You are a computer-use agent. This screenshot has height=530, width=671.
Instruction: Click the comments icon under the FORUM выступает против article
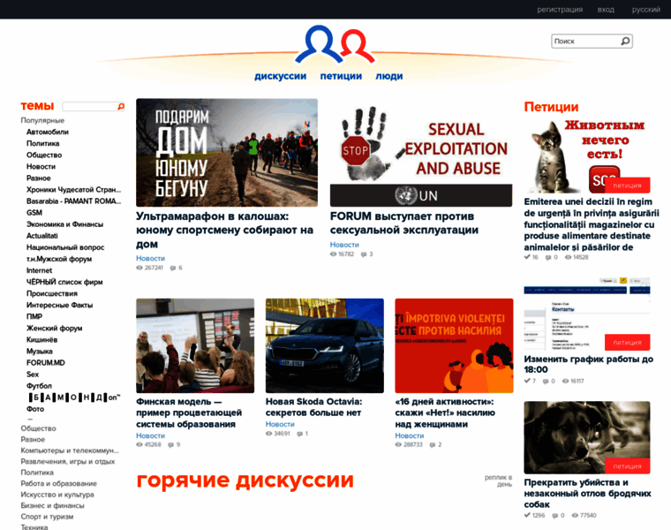(364, 254)
